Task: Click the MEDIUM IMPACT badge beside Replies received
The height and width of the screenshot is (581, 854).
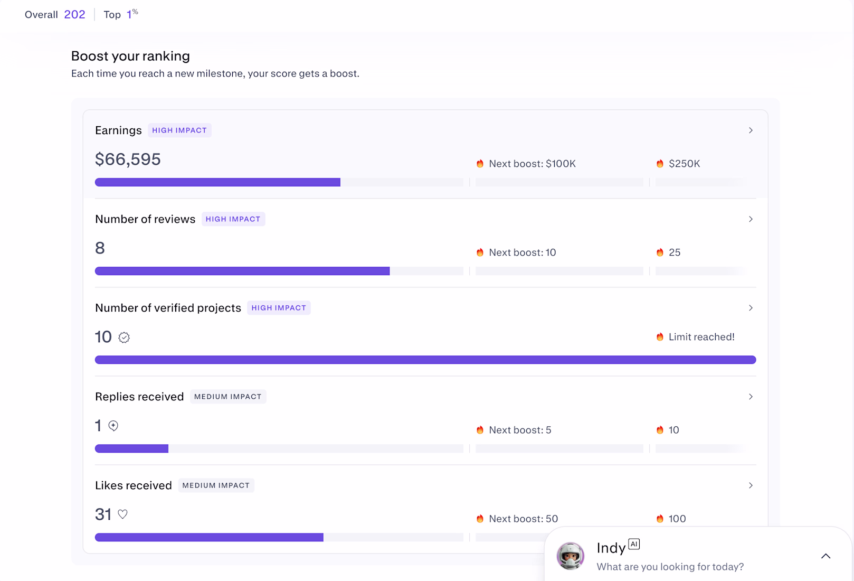Action: pos(227,397)
